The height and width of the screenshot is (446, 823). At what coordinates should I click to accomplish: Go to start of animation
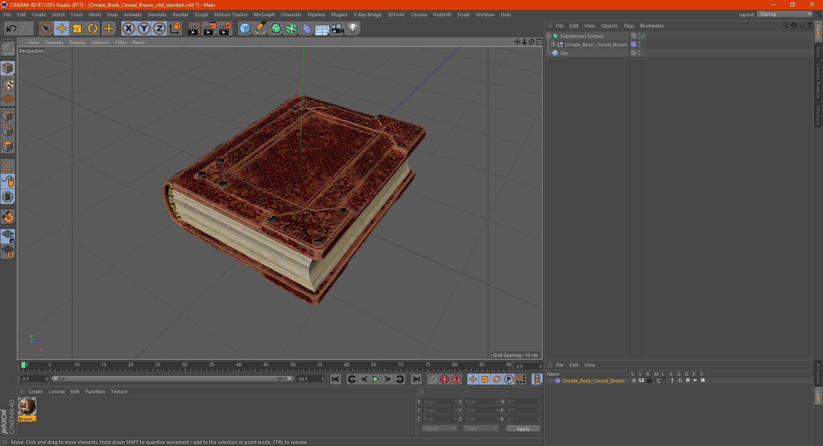click(336, 379)
